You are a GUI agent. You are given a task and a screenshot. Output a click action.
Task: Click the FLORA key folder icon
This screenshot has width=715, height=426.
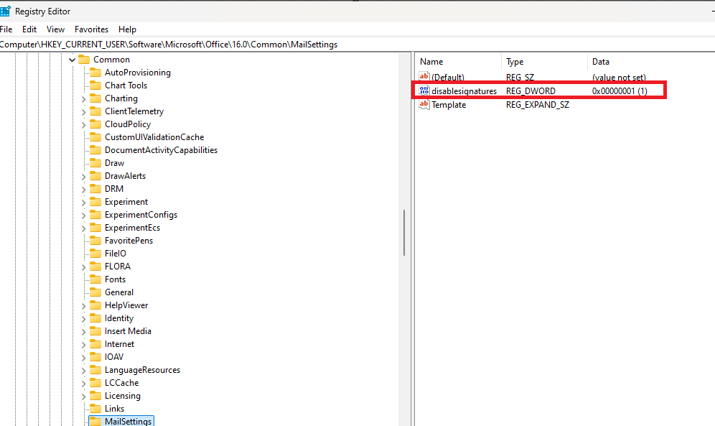click(x=95, y=266)
